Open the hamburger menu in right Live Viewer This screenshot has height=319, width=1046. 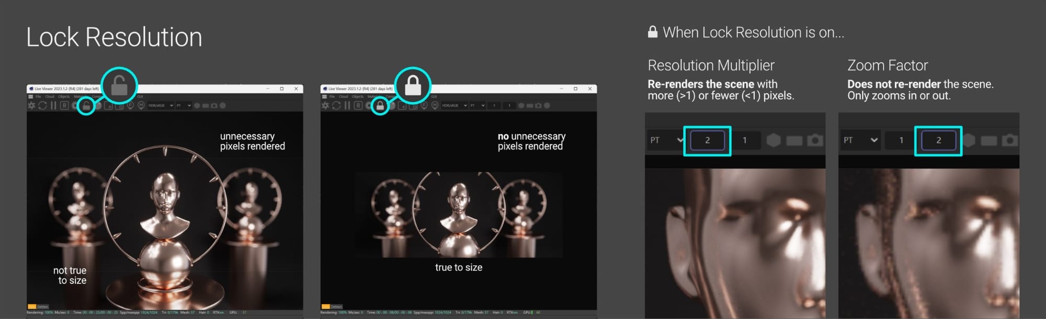pos(324,97)
